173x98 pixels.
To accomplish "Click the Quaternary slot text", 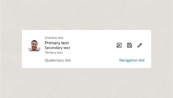I will 58,60.
